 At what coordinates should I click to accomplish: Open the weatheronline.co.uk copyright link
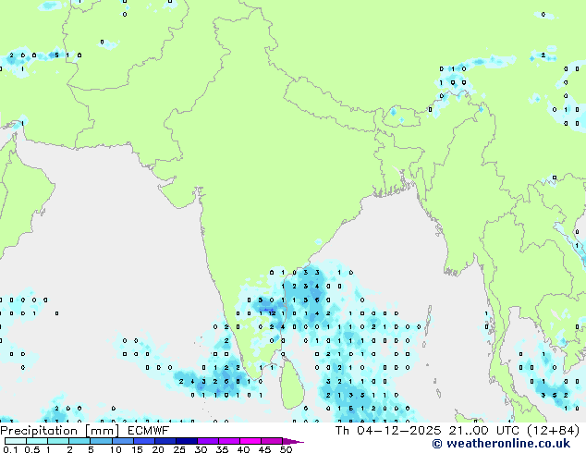coord(501,444)
